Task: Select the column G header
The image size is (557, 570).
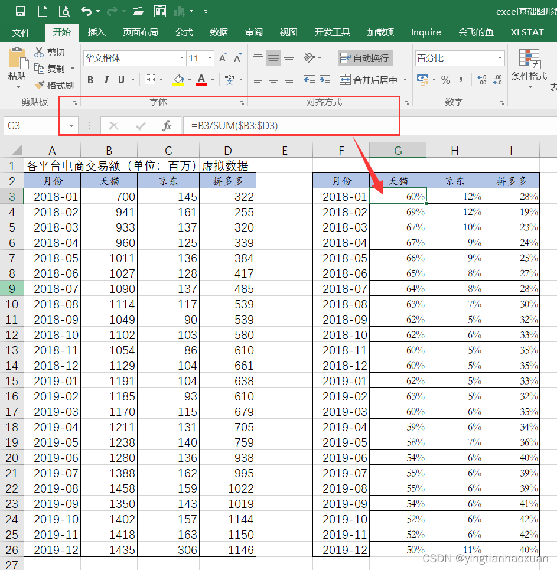Action: coord(398,150)
